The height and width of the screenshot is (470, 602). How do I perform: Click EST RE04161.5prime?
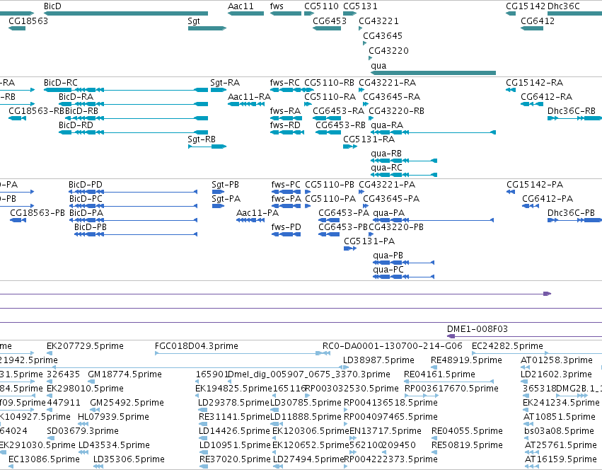click(x=448, y=382)
